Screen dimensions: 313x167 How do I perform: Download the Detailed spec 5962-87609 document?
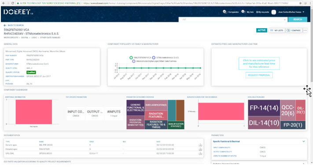coord(200,149)
